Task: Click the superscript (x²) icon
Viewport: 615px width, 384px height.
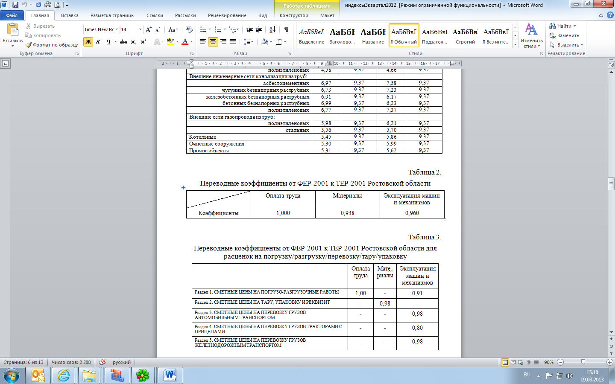Action: (x=143, y=42)
